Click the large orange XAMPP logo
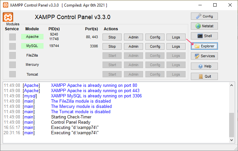This screenshot has width=238, height=151. pos(8,17)
